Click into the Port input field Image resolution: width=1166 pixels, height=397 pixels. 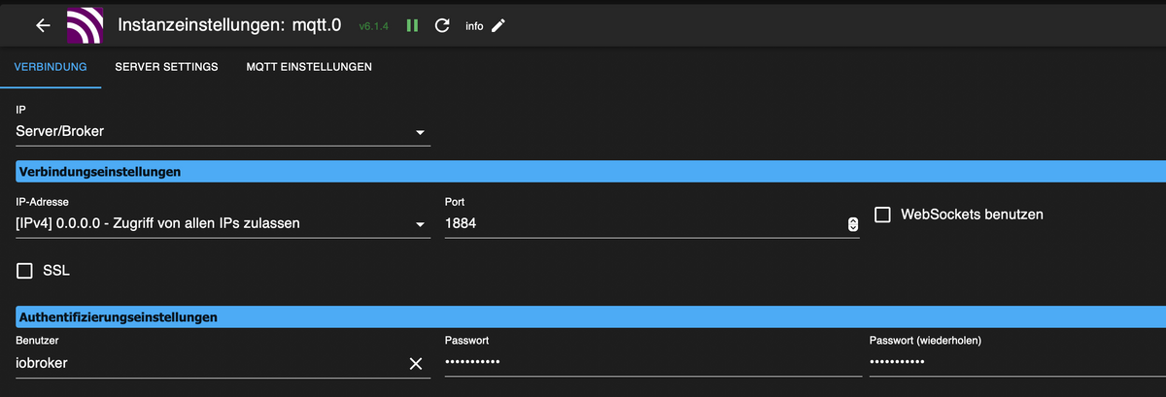(x=641, y=224)
